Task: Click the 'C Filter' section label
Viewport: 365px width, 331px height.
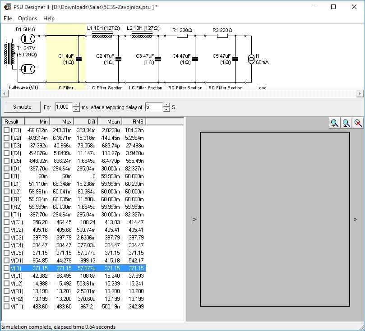Action: point(66,87)
